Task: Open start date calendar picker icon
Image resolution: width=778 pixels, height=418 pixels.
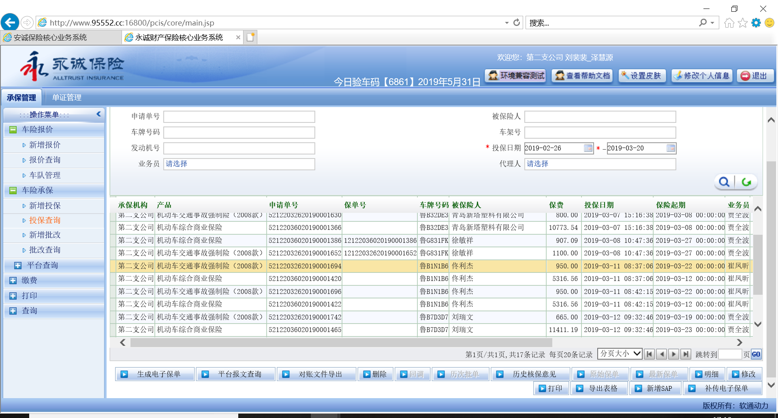Action: pos(588,148)
